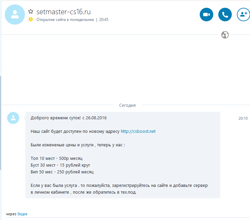Click the message timestamp 20:10
The height and width of the screenshot is (220, 250).
pos(243,118)
